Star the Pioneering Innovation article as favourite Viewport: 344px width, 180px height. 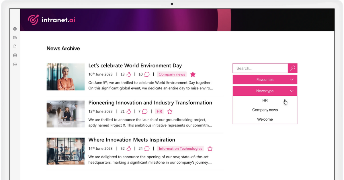click(x=170, y=111)
